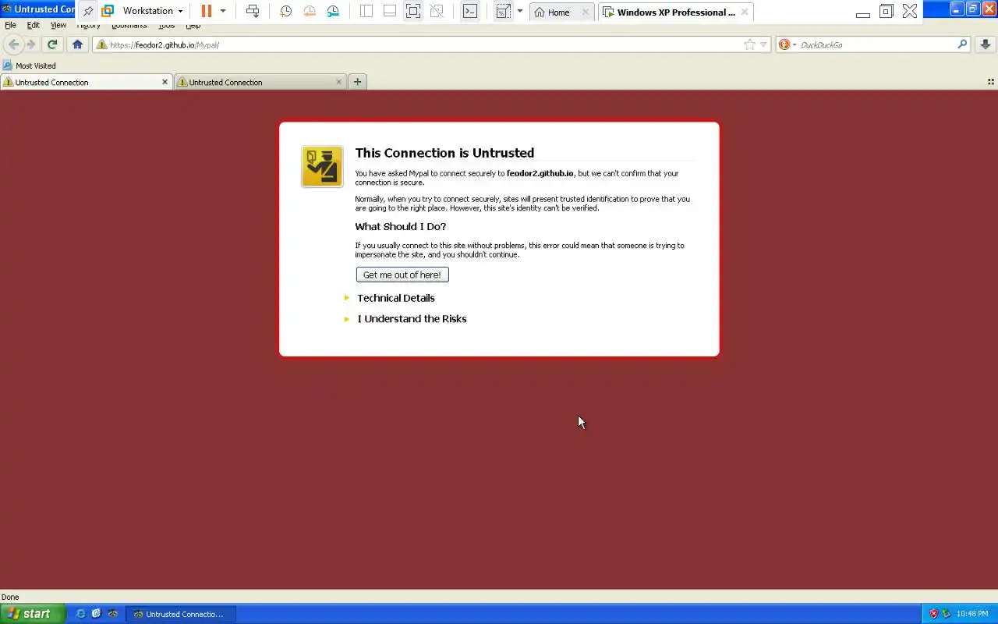Toggle the VMware thumbnail bar
998x624 pixels.
point(390,11)
